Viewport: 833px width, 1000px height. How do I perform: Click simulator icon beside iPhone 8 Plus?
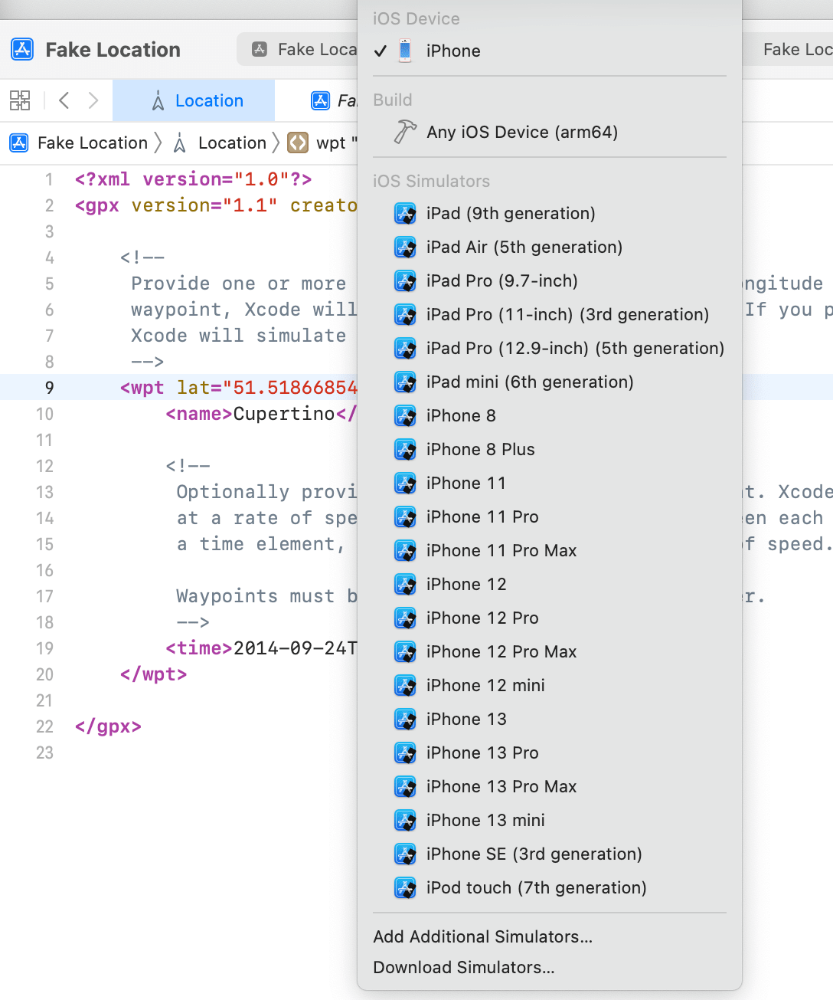[x=405, y=449]
